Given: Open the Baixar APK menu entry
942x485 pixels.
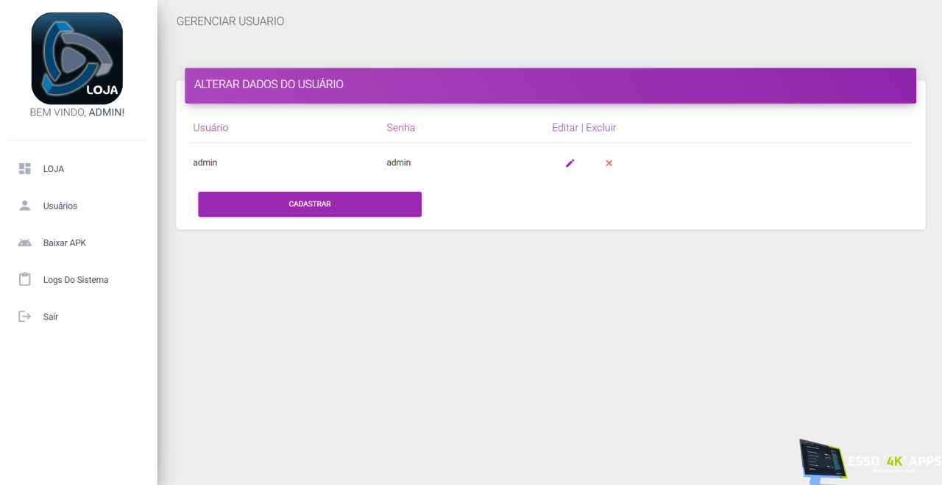Looking at the screenshot, I should [65, 242].
